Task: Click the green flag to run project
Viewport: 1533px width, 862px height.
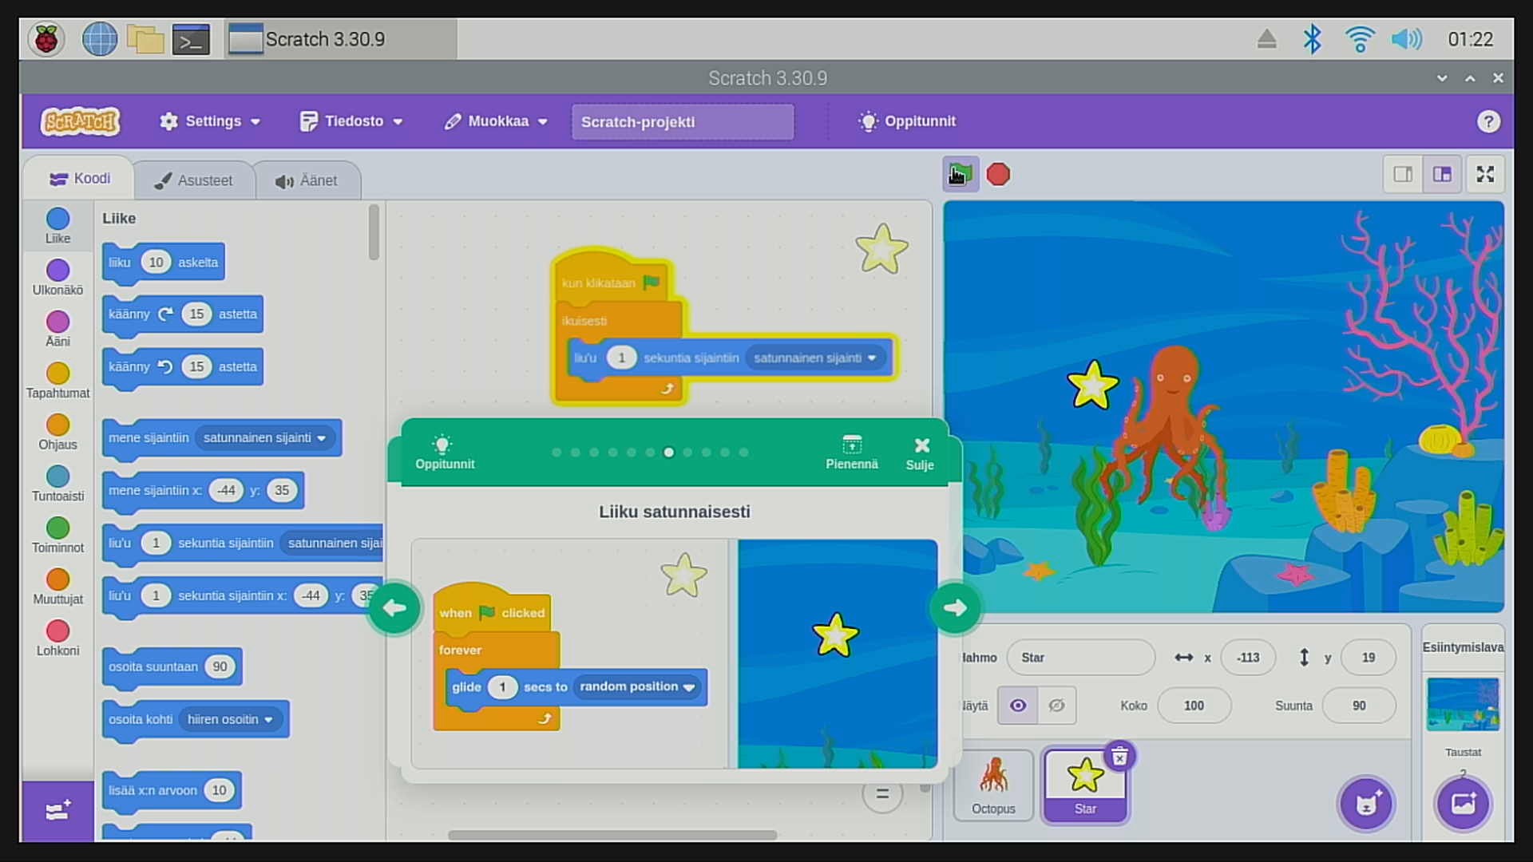Action: click(x=960, y=174)
